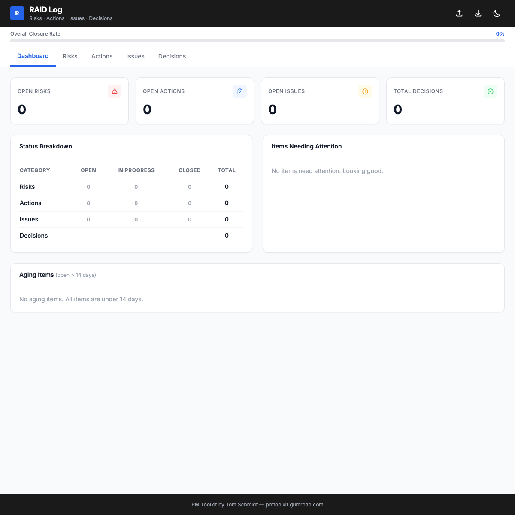Click the export icon in the header
Image resolution: width=515 pixels, height=515 pixels.
pos(459,13)
